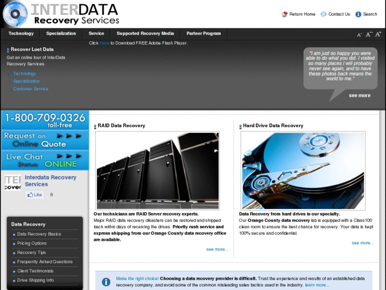Click the RAID Data Recovery heading
Viewport: 386px width, 290px height.
[122, 126]
